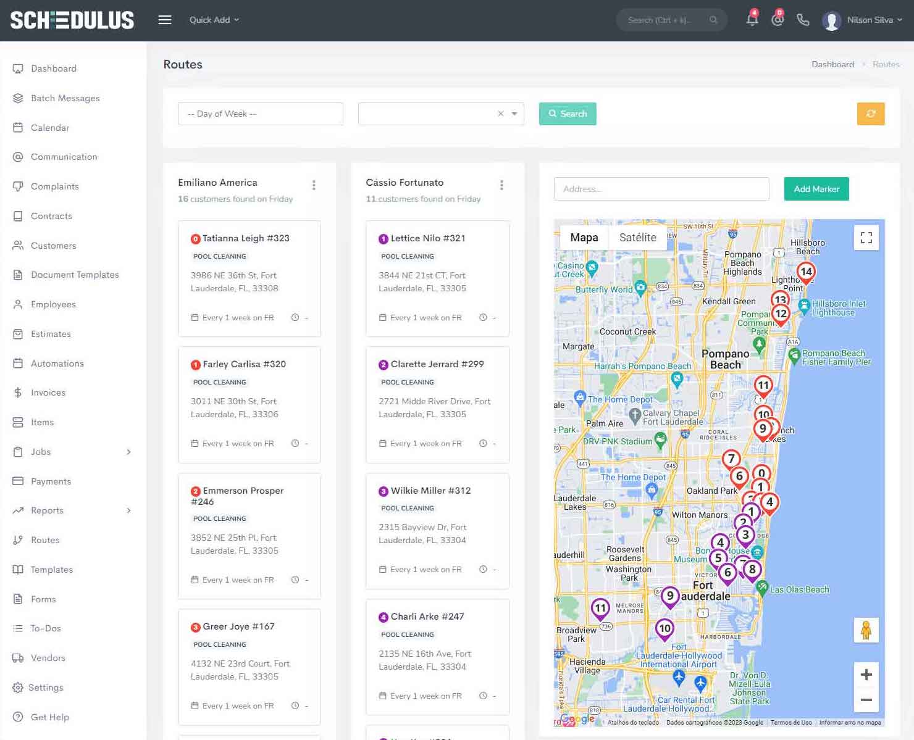
Task: Zoom in on the map
Action: (x=866, y=675)
